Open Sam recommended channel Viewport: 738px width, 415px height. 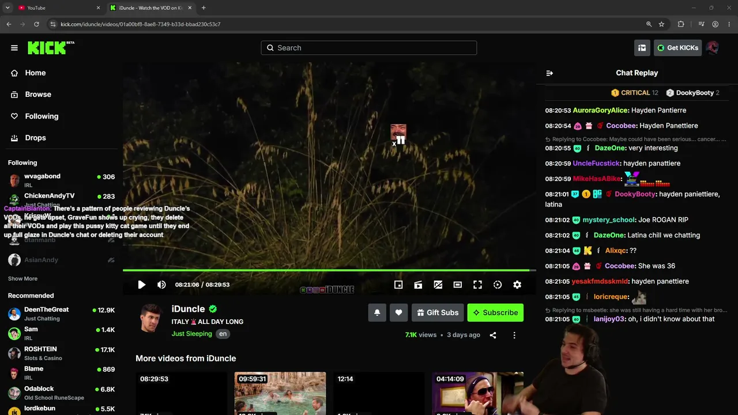coord(61,333)
